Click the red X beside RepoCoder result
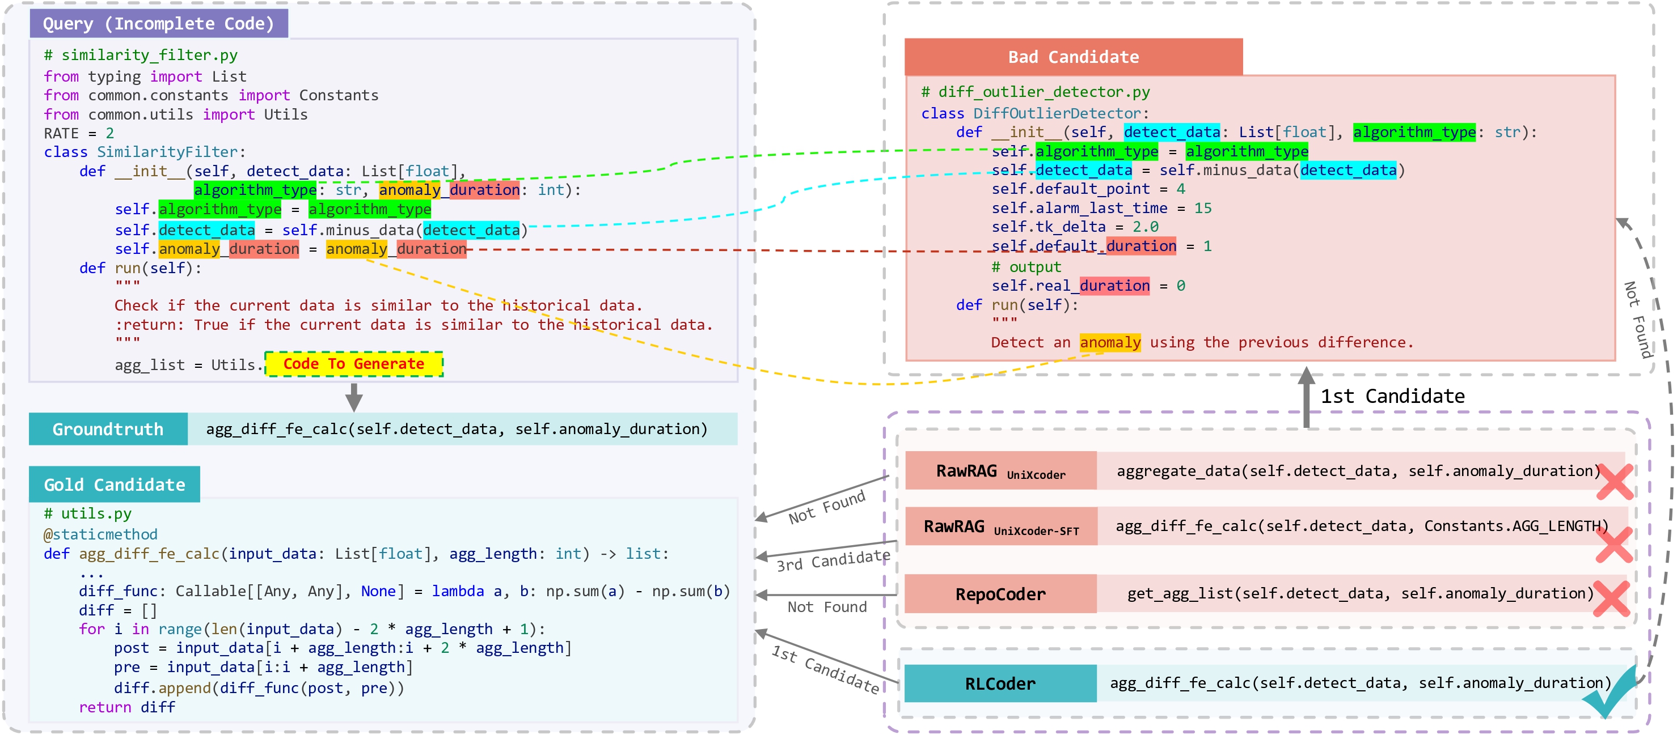Viewport: 1677px width, 739px height. tap(1611, 598)
